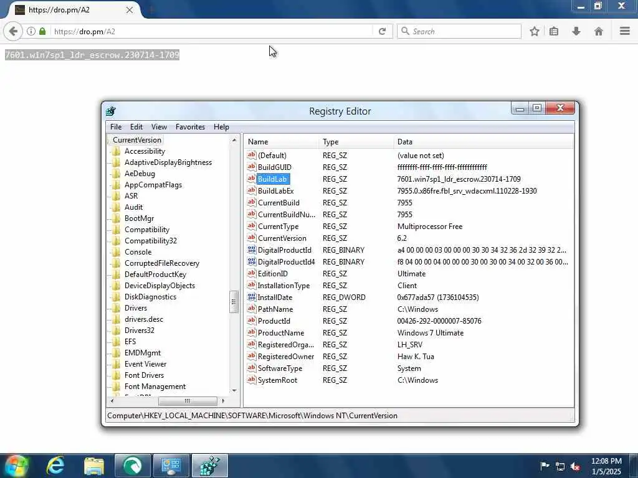
Task: Sort values by the Name column header
Action: (281, 142)
